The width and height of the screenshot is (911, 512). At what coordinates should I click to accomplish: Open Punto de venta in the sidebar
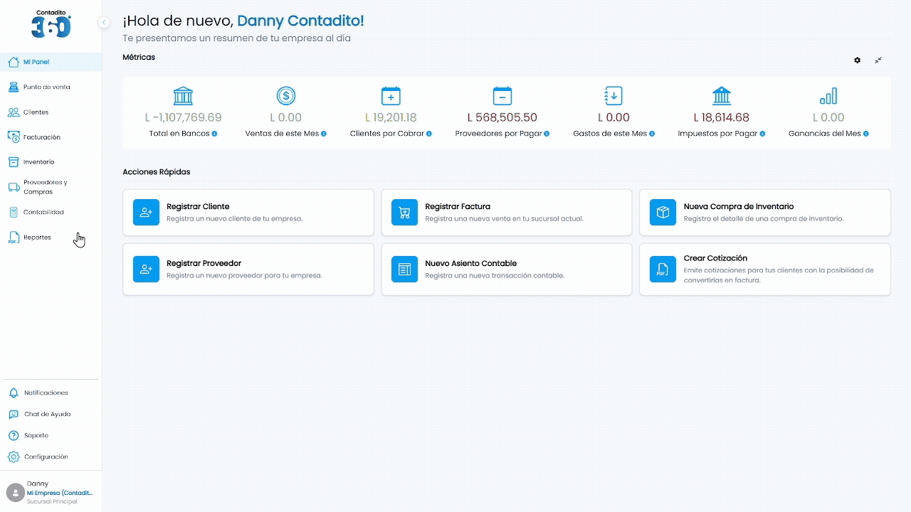51,87
